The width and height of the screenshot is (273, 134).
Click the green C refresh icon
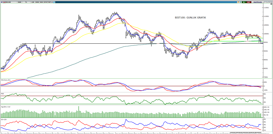click(240, 2)
